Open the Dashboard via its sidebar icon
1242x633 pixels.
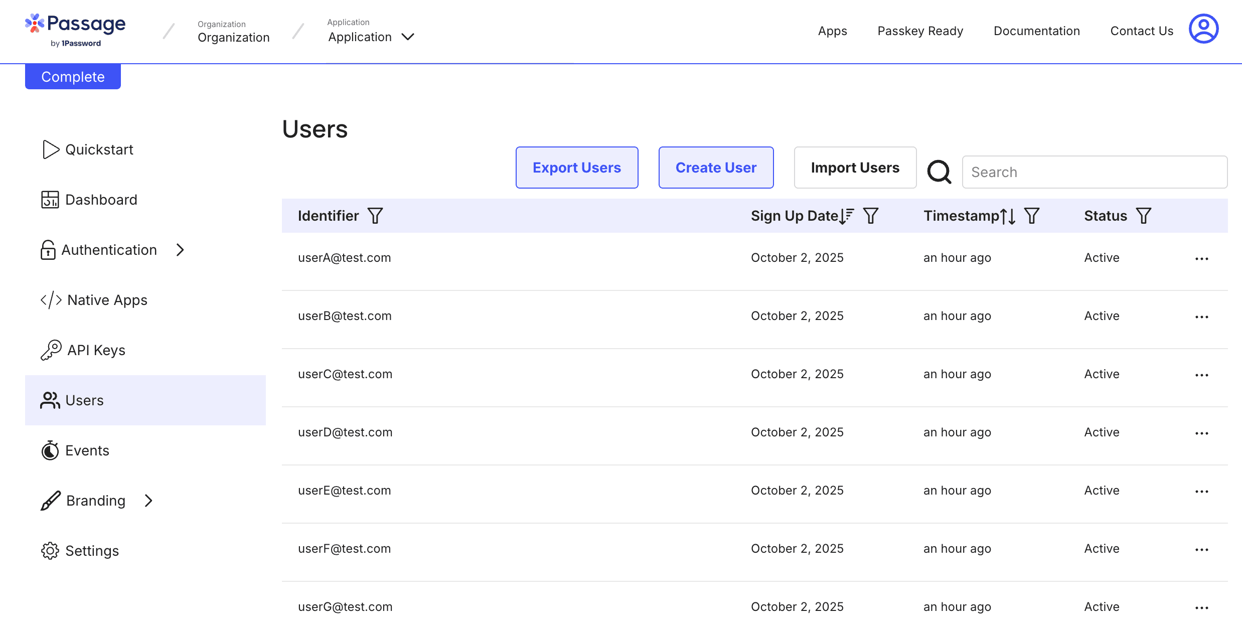[x=49, y=200]
